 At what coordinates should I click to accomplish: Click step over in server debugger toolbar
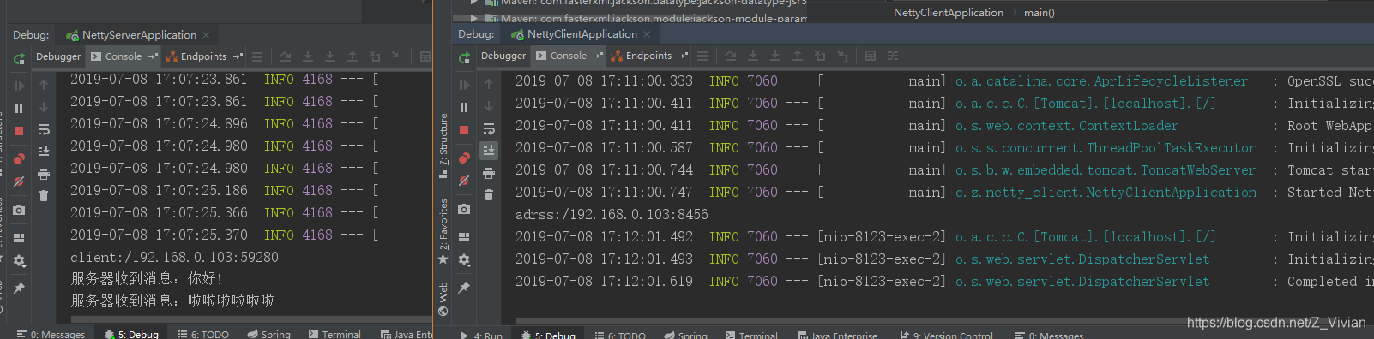286,56
